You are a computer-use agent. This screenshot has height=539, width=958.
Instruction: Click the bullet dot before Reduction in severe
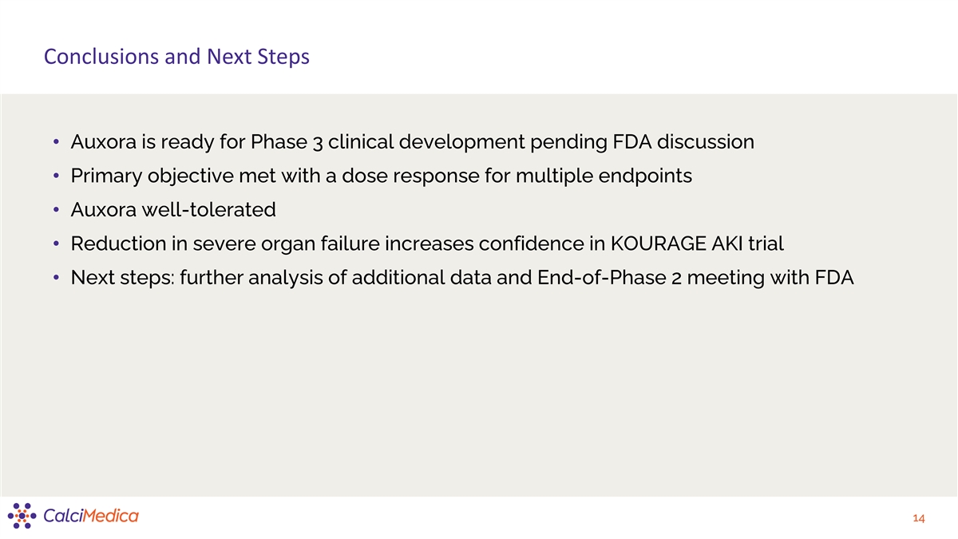coord(57,244)
